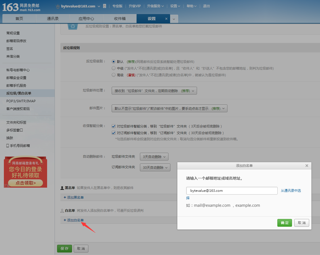Viewport: 320px width, 255px height.
Task: Click the crown icon beside the account name
Action: pyautogui.click(x=58, y=6)
